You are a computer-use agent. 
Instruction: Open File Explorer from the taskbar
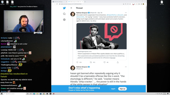click(x=37, y=94)
